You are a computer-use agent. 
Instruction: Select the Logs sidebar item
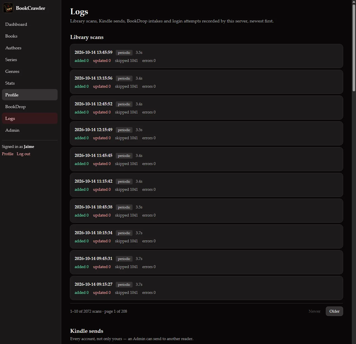tap(30, 118)
